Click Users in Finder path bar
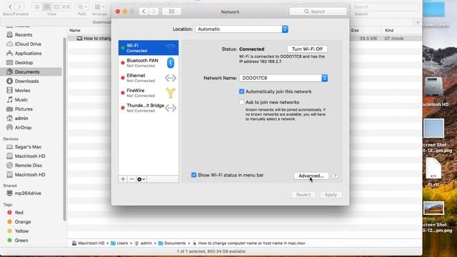The width and height of the screenshot is (457, 257). (119, 243)
